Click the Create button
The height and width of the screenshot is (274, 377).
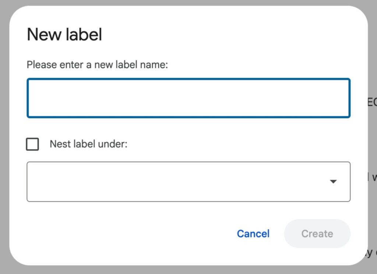pos(317,234)
